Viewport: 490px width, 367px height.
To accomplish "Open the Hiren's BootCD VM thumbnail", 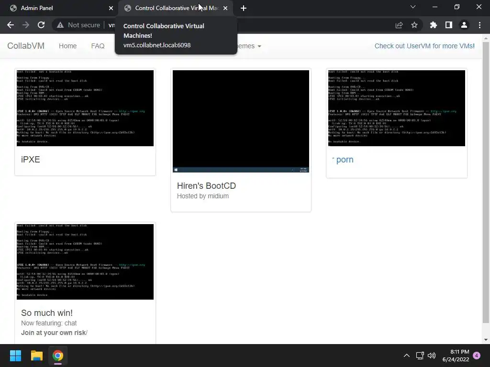I will pos(241,121).
